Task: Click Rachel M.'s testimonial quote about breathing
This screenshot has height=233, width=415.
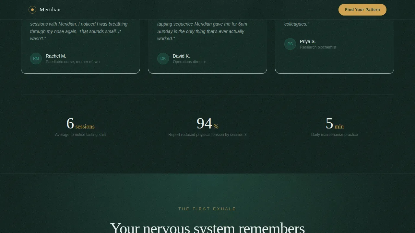Action: (x=79, y=31)
